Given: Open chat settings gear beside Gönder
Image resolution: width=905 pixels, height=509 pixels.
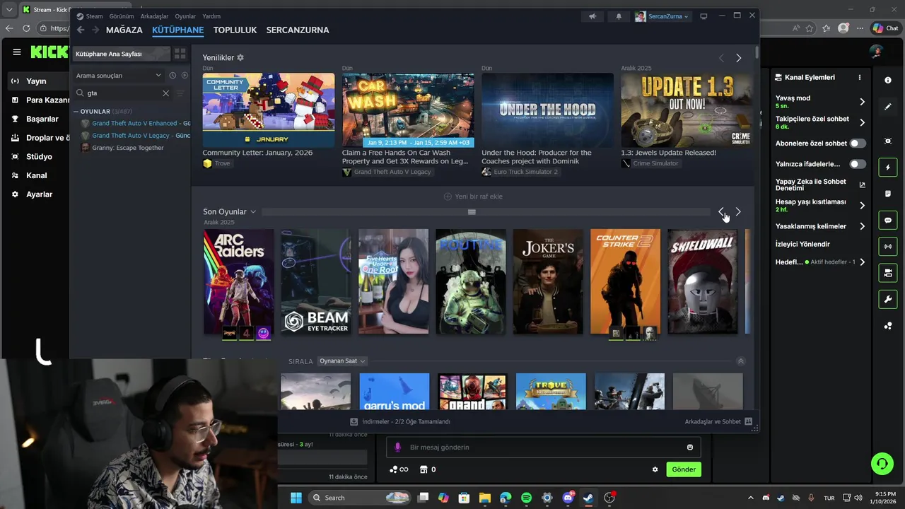Looking at the screenshot, I should 655,469.
